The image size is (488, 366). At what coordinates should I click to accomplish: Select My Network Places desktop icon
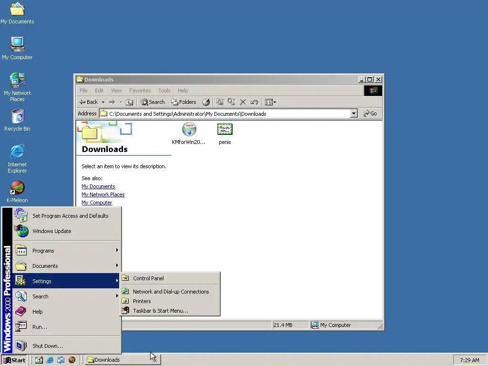[18, 87]
